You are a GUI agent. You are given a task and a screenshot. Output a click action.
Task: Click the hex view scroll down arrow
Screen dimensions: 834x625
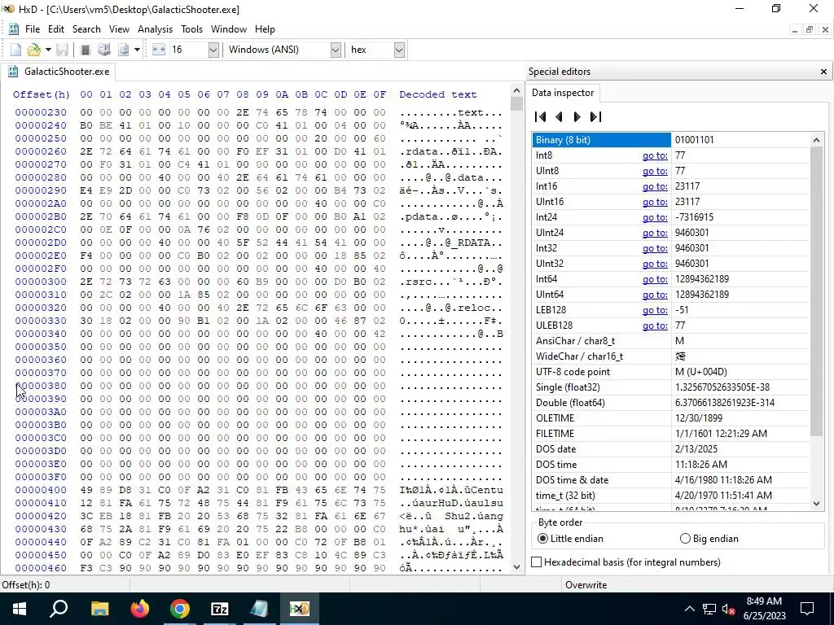coord(516,567)
